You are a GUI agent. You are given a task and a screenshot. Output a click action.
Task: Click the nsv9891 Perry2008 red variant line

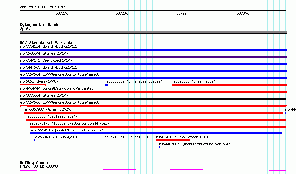(33, 85)
